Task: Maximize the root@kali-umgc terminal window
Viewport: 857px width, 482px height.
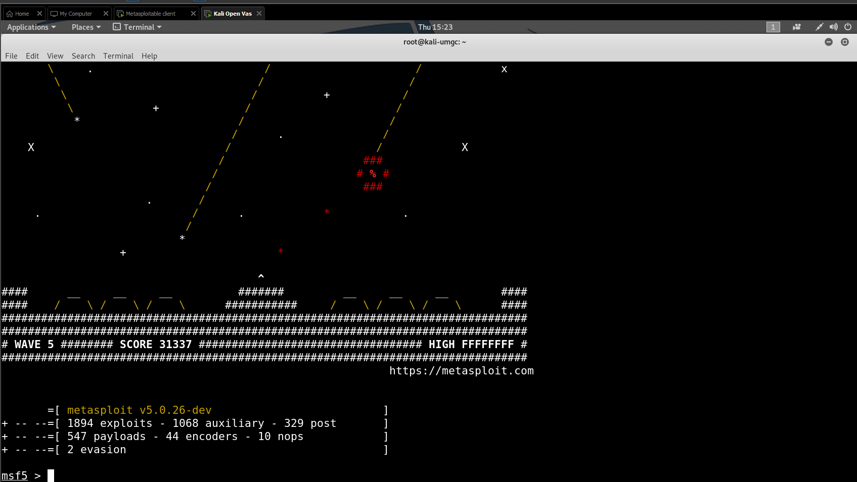Action: [845, 42]
